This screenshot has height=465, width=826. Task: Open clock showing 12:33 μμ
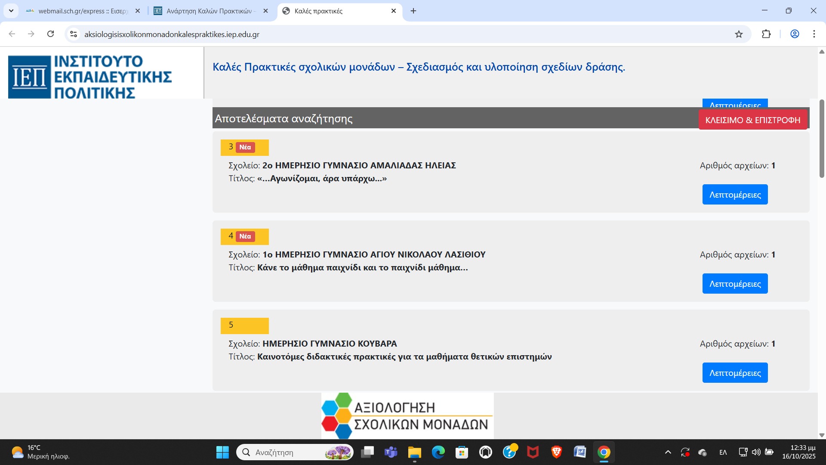(x=799, y=453)
